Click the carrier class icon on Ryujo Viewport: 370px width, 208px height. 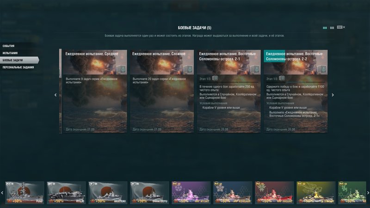point(50,184)
